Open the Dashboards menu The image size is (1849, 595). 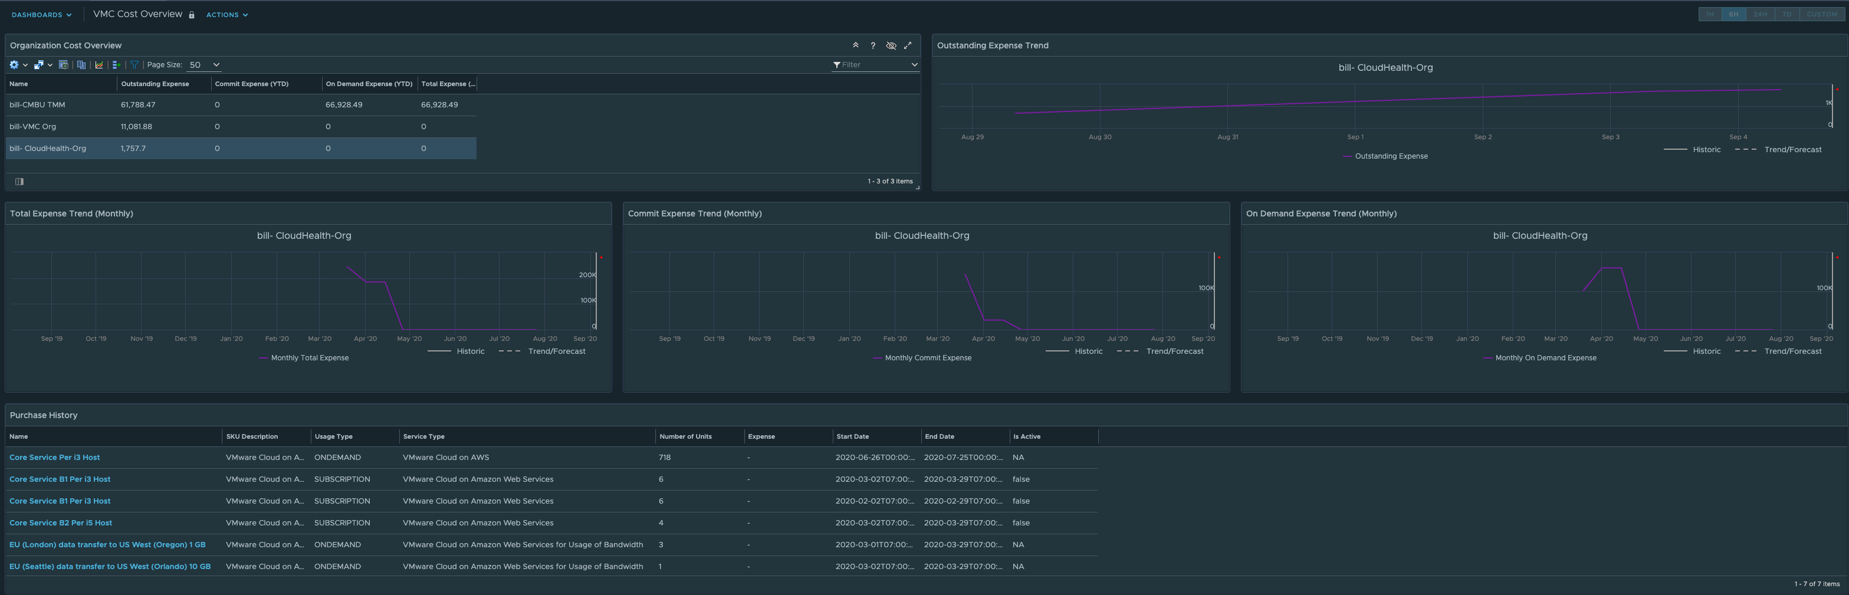42,14
